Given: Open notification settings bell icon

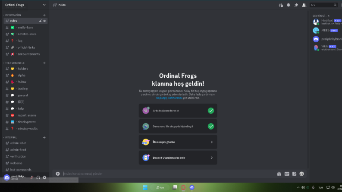Looking at the screenshot, I should coord(289,5).
